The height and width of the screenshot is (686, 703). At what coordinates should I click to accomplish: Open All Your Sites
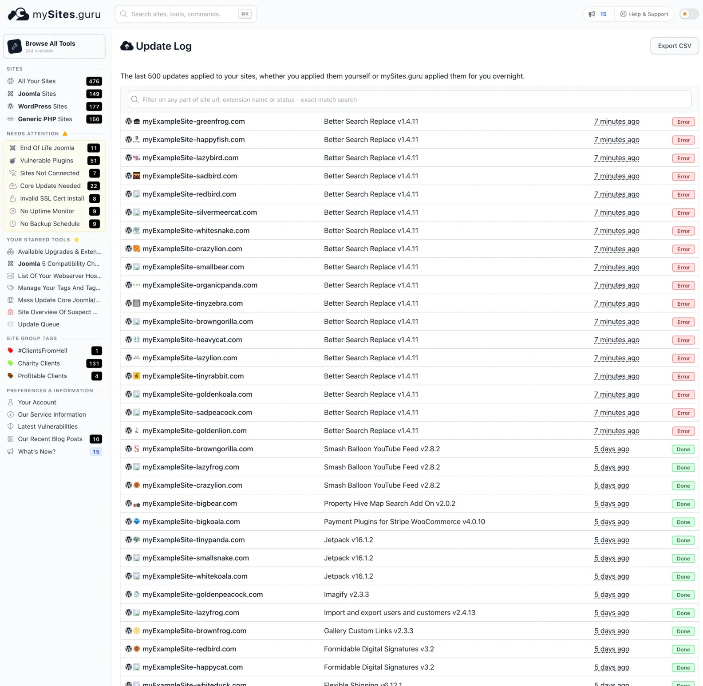pyautogui.click(x=55, y=81)
